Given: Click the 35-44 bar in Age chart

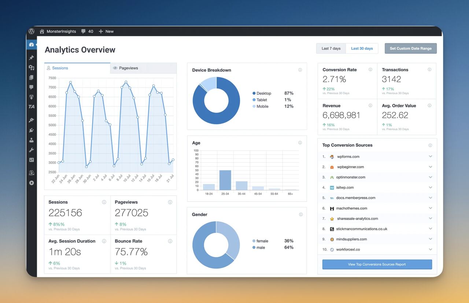Looking at the screenshot, I should (241, 186).
